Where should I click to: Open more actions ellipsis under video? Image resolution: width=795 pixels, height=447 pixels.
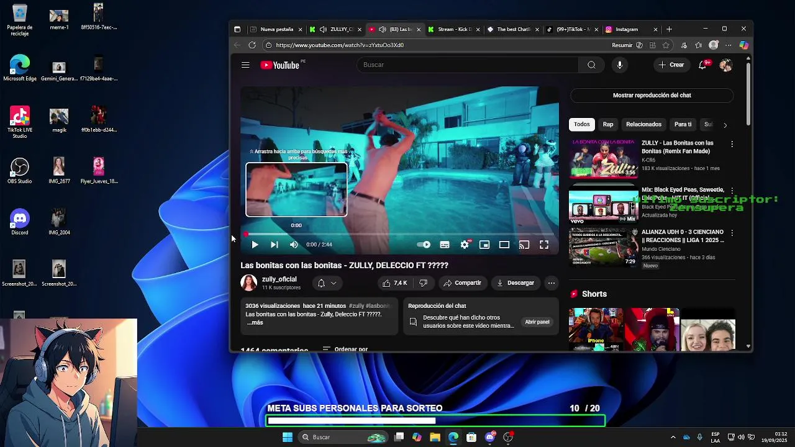[x=551, y=283]
